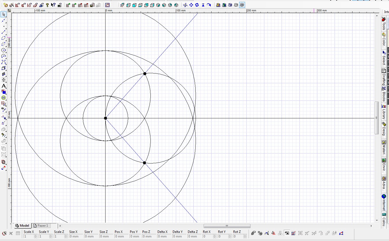
Task: Select the single Point tool
Action: tap(4, 26)
